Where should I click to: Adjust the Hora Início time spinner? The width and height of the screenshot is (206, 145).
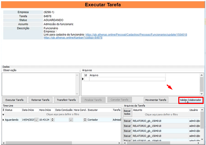pos(52,120)
